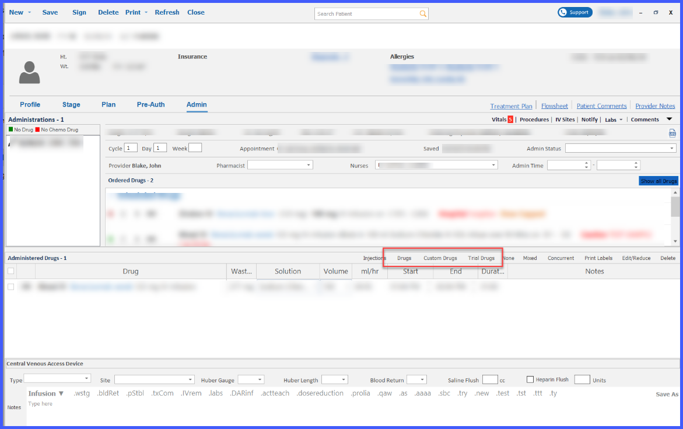Expand the Comments black arrow
The height and width of the screenshot is (429, 683).
point(669,119)
